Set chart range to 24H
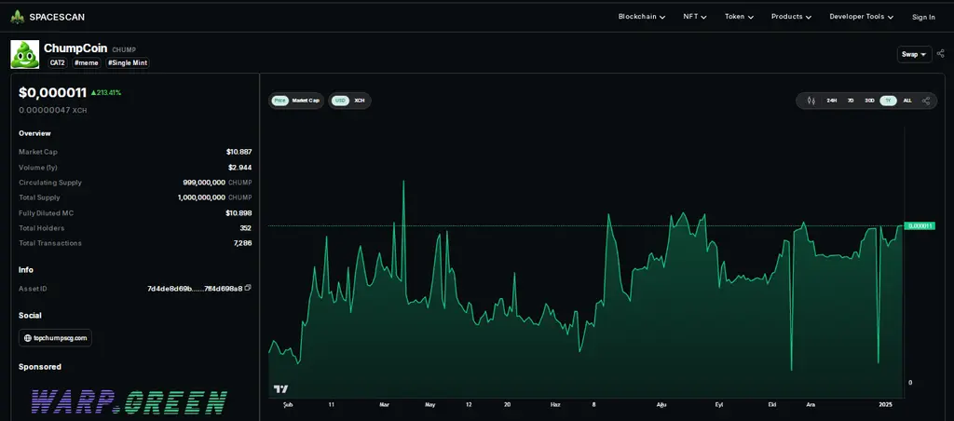Viewport: 954px width, 421px height. tap(832, 101)
